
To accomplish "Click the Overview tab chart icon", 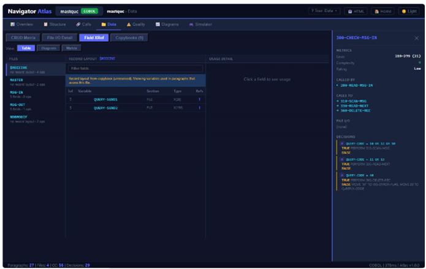I will (x=12, y=24).
